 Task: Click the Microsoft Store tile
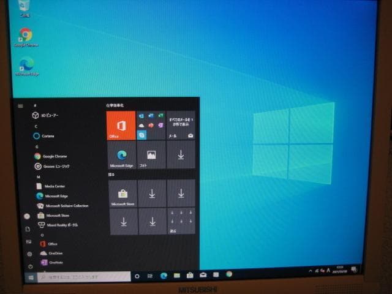coord(123,194)
